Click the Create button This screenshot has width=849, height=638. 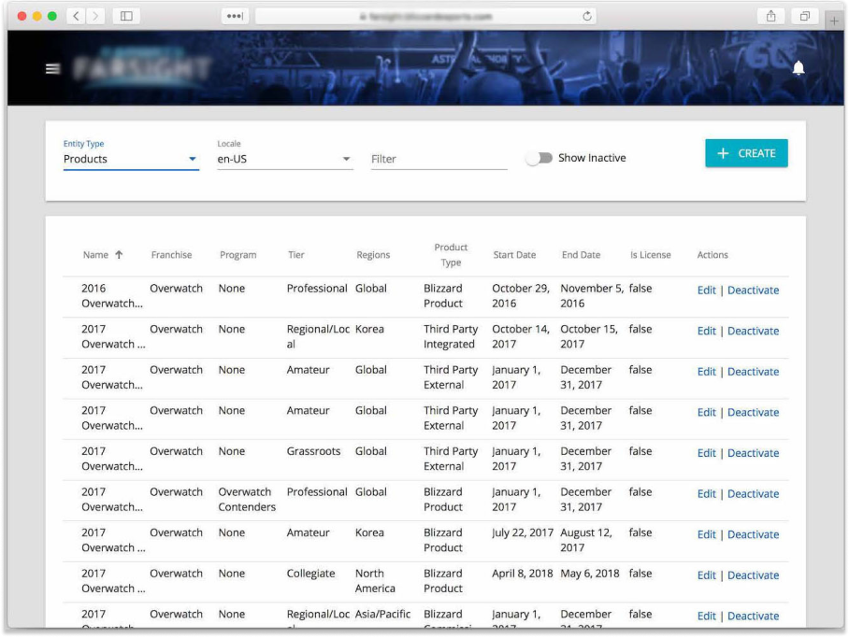(x=746, y=153)
